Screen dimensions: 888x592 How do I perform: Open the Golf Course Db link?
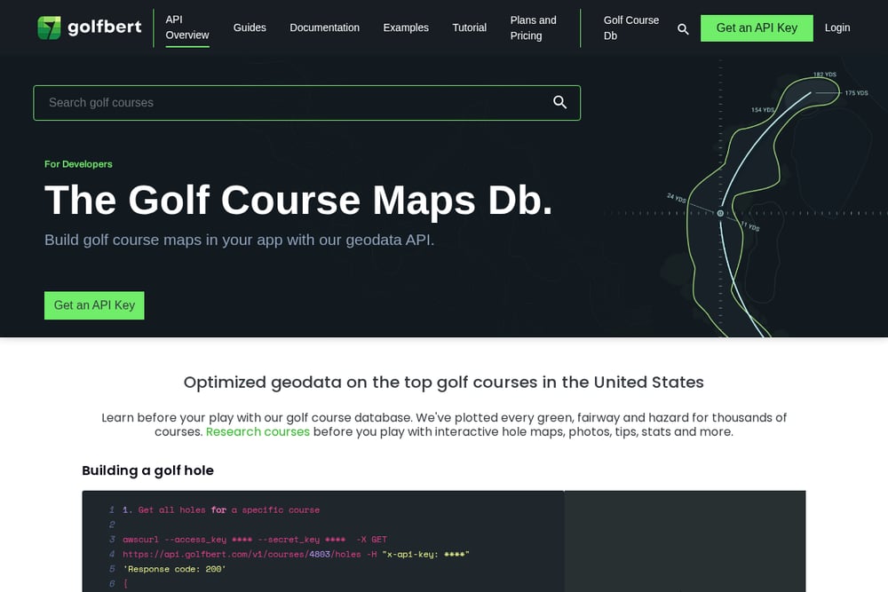630,28
